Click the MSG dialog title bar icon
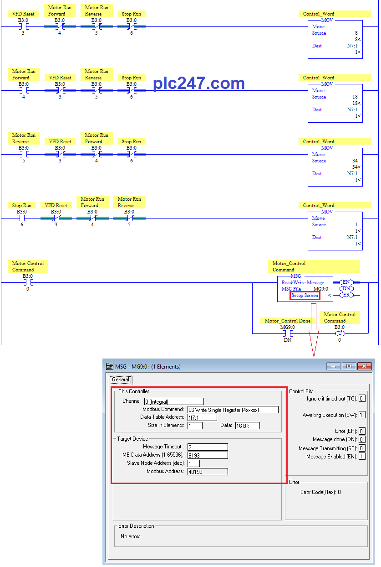The width and height of the screenshot is (381, 567). point(109,366)
